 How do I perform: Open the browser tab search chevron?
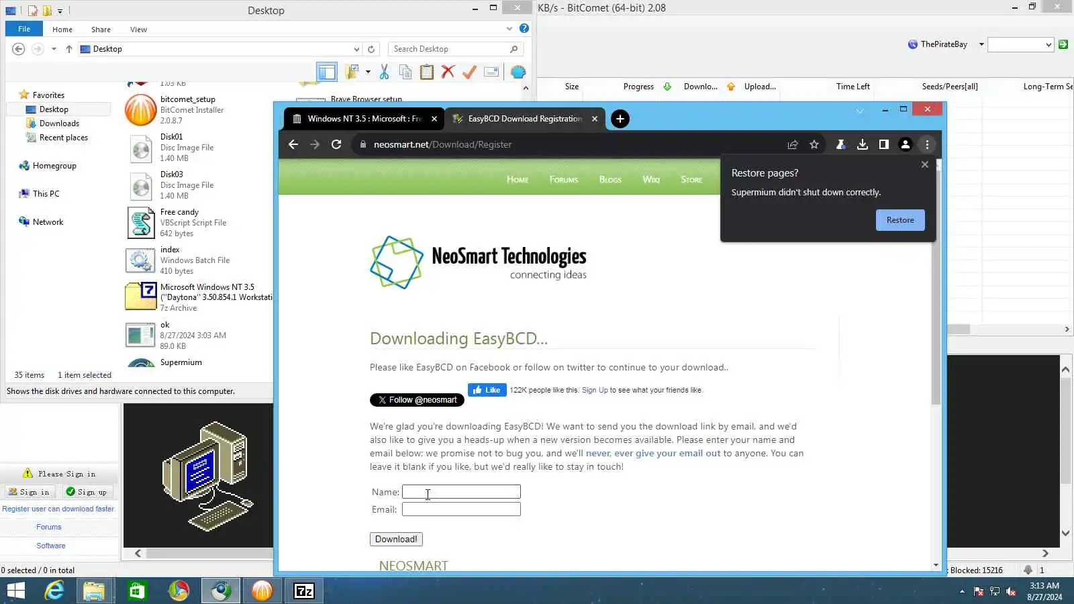(x=859, y=111)
